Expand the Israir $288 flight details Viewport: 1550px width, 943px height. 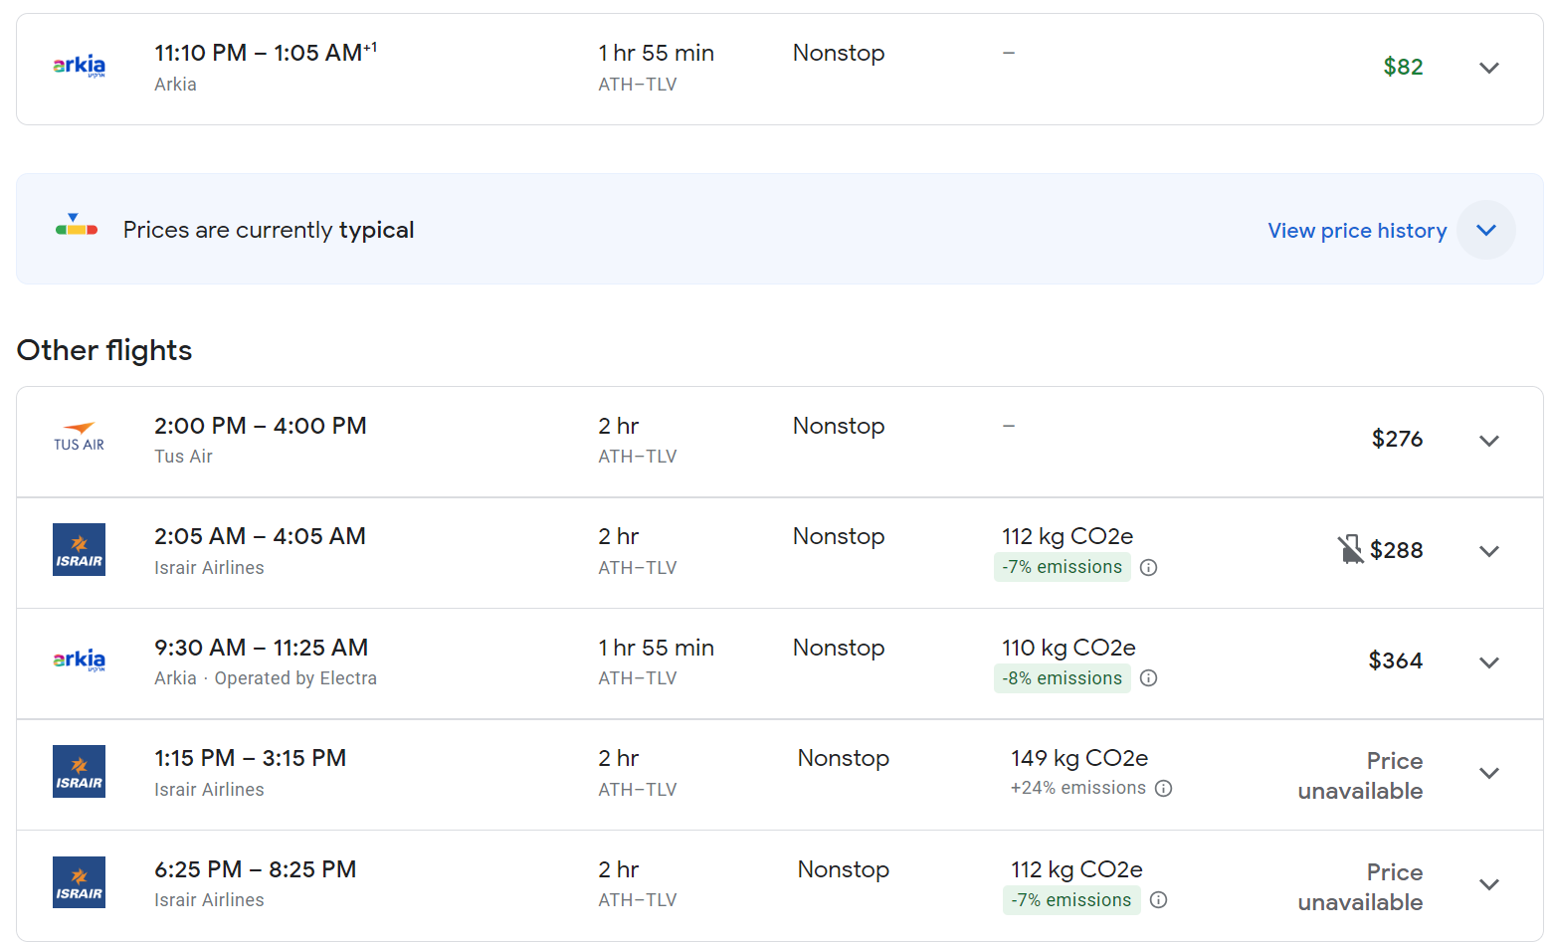(x=1488, y=551)
